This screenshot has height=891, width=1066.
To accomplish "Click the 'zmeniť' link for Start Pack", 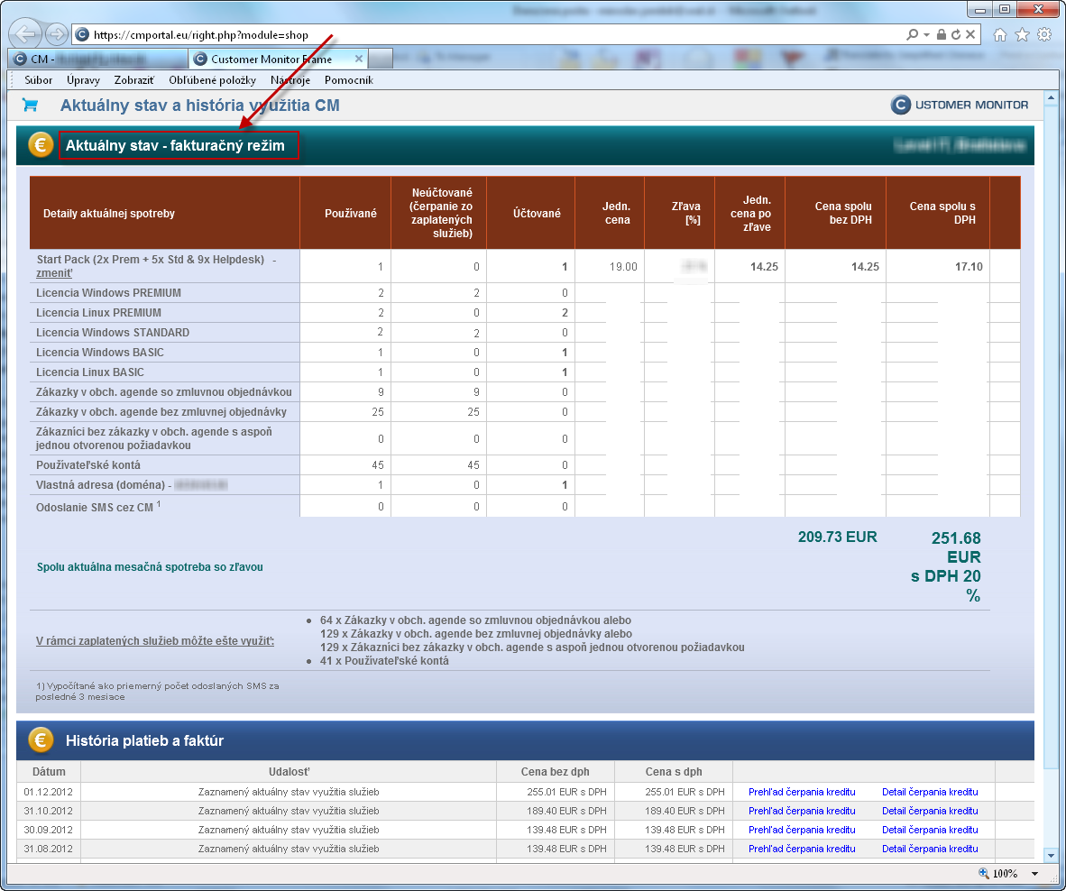I will (x=54, y=273).
